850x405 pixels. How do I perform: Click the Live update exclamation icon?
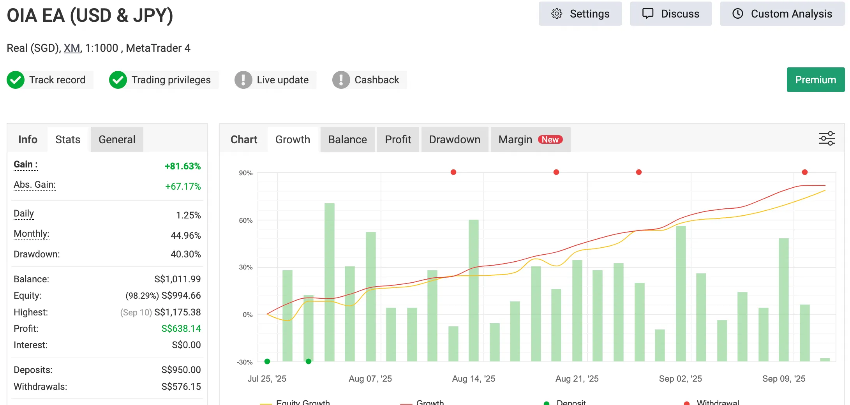(243, 80)
